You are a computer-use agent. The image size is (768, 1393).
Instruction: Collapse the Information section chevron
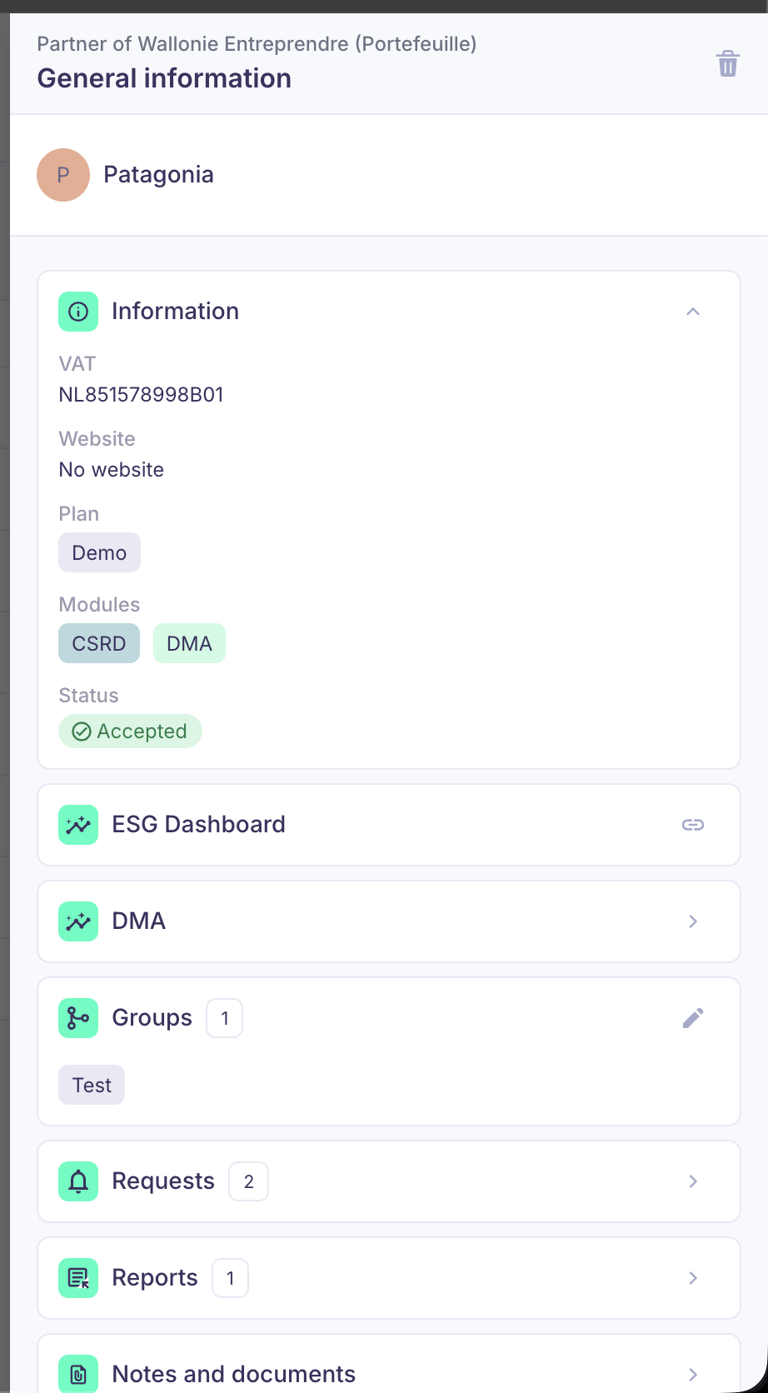click(693, 312)
